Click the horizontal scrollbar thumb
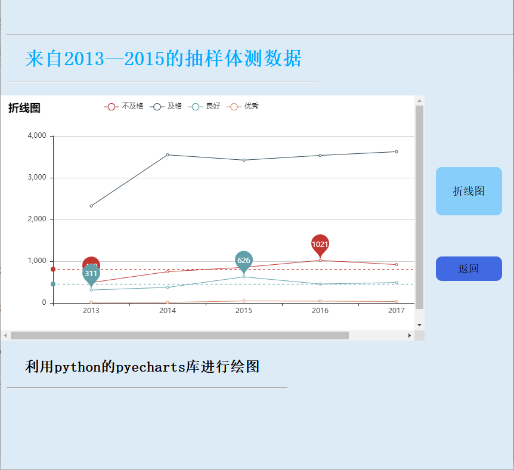This screenshot has width=514, height=470. tap(179, 336)
